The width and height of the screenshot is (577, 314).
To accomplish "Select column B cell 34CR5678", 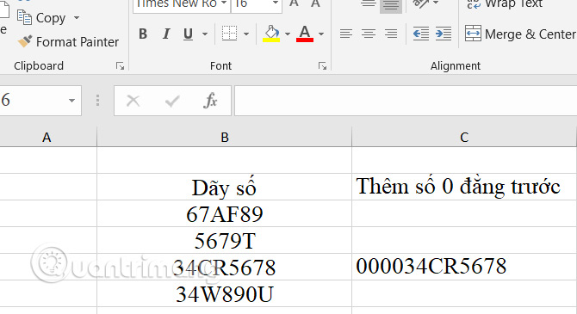I will point(224,267).
